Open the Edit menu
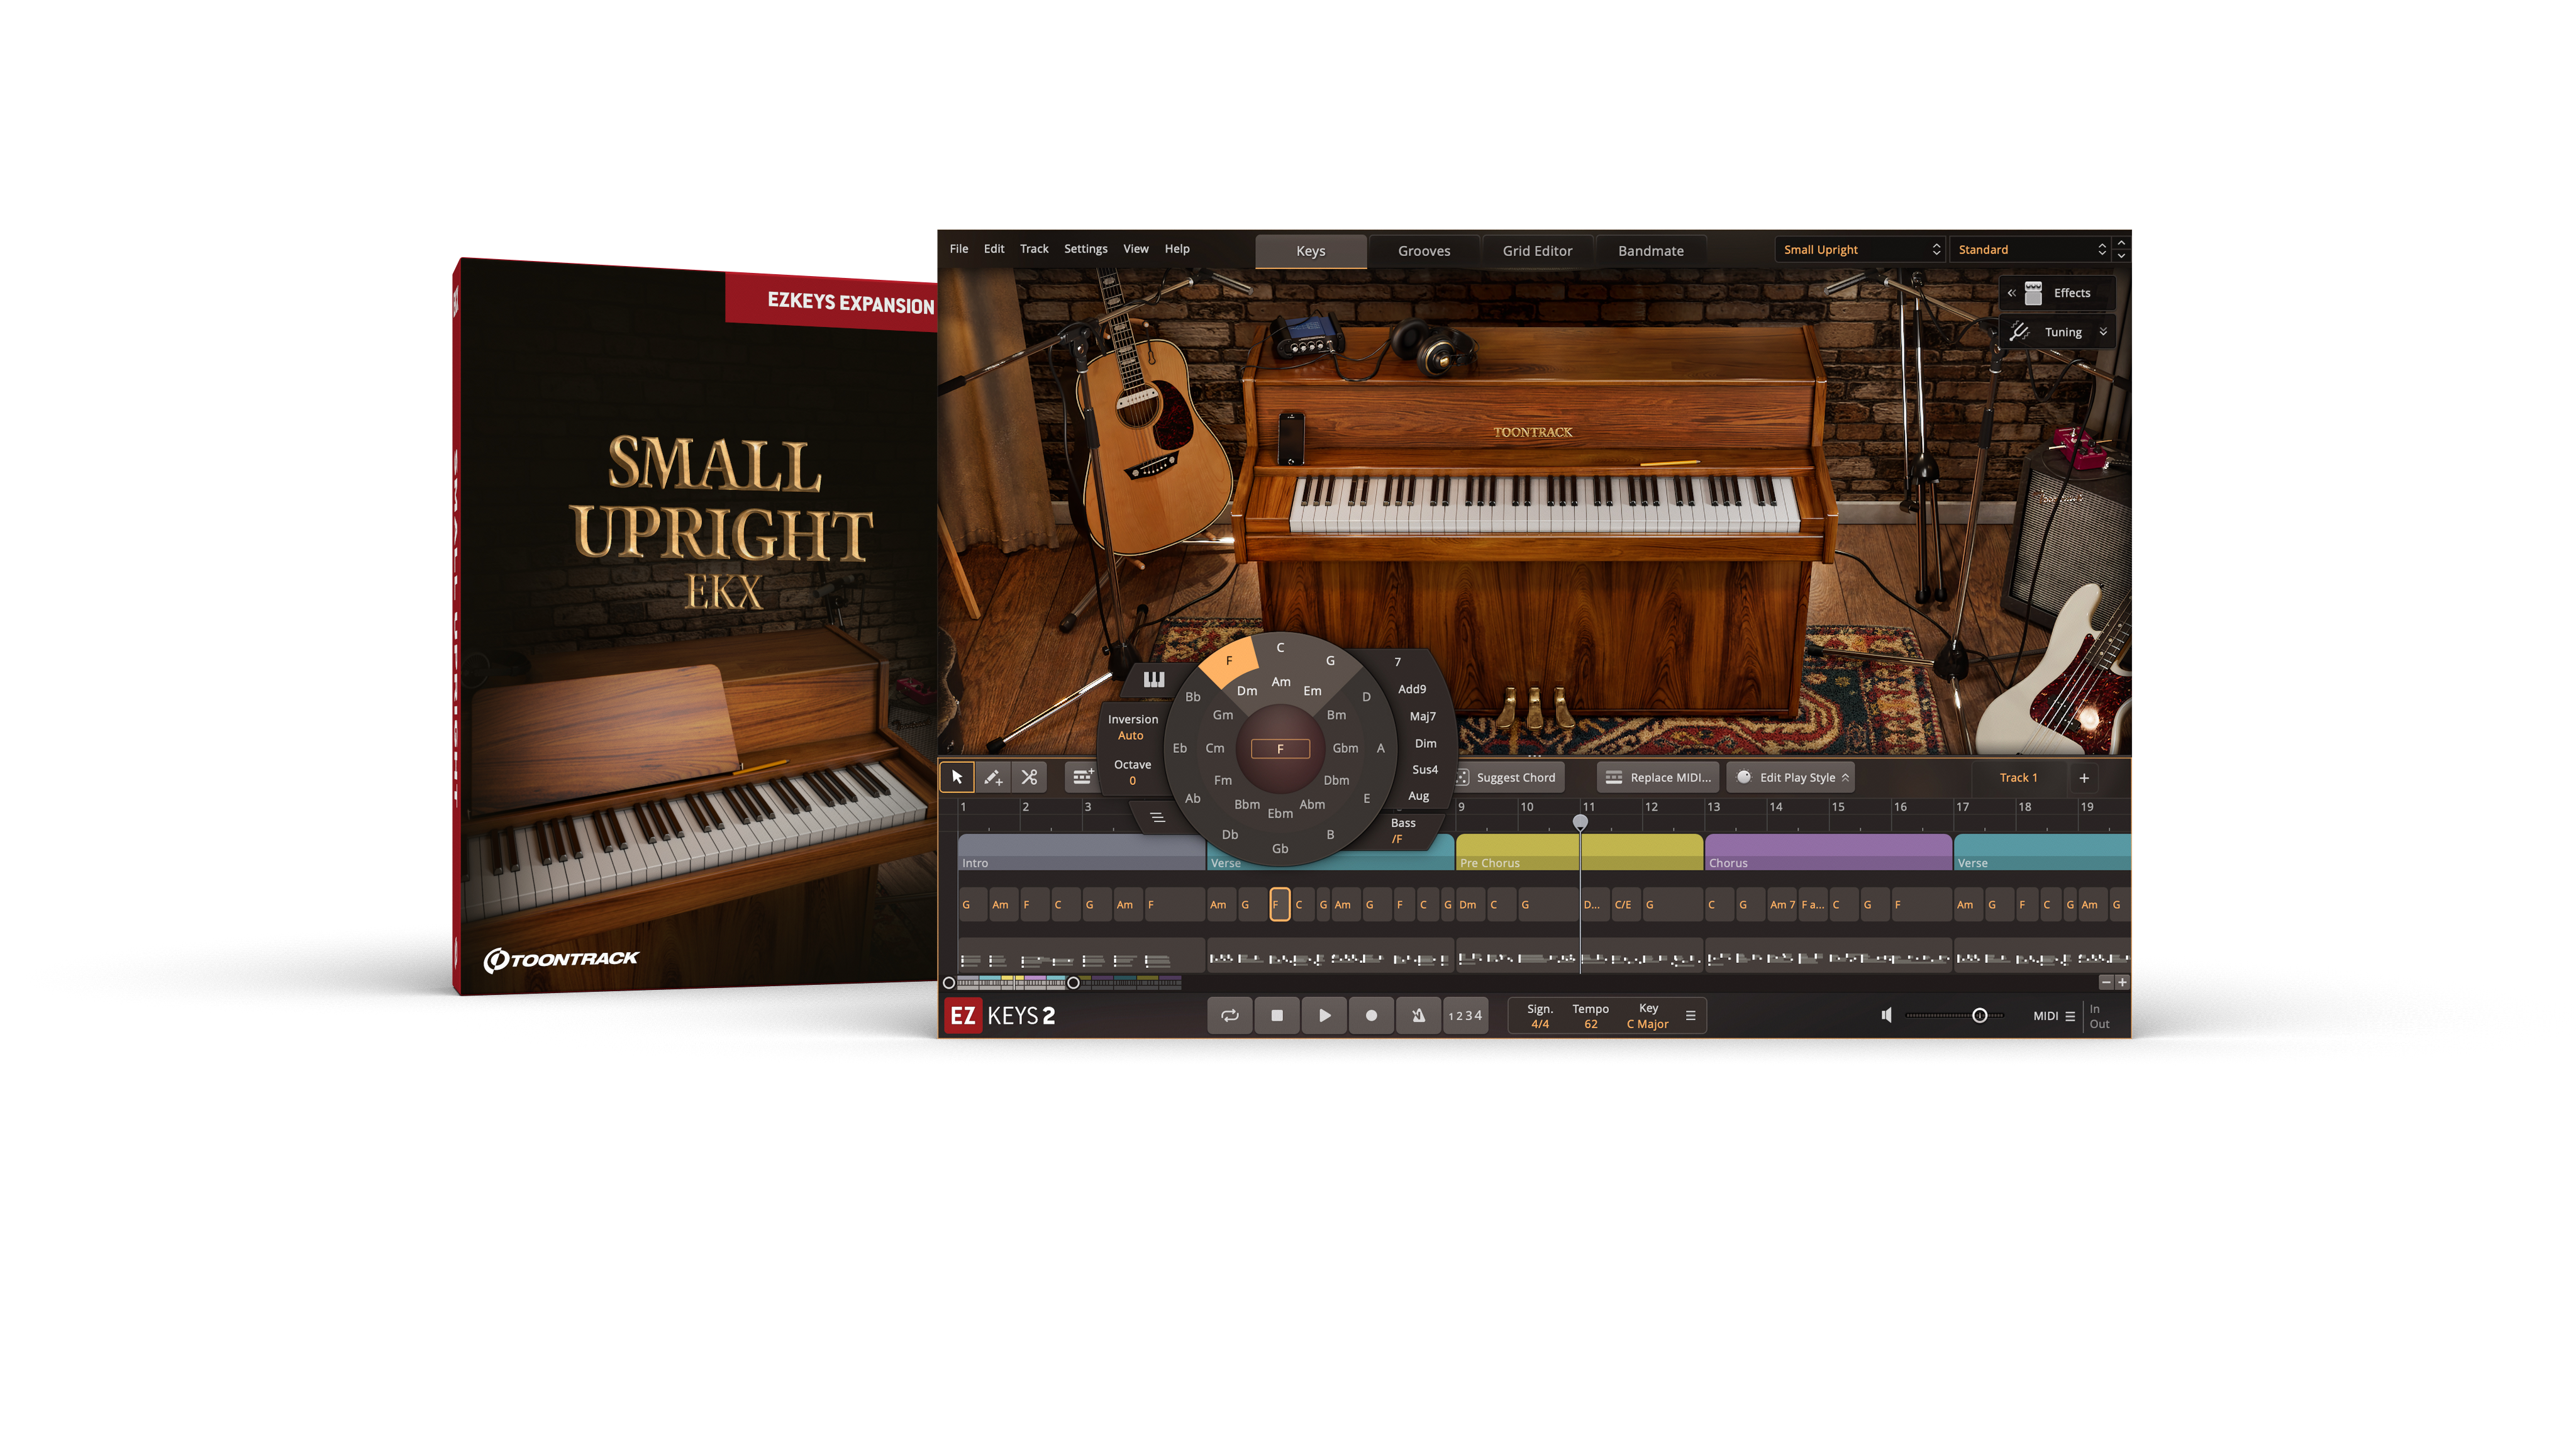This screenshot has width=2576, height=1449. pos(993,248)
